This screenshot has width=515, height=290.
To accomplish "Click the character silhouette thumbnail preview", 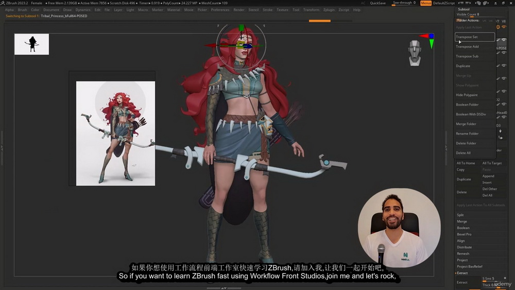I will (x=31, y=44).
